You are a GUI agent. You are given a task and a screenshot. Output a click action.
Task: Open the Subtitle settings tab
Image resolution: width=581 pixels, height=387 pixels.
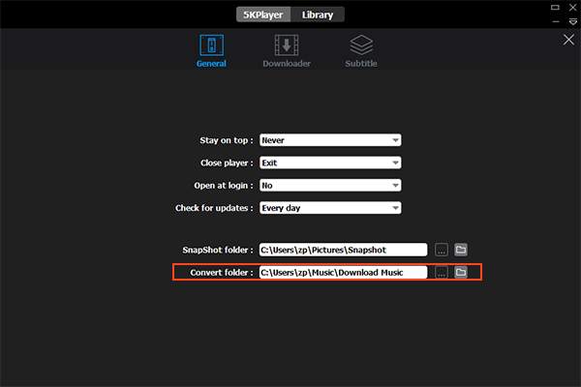pos(361,51)
